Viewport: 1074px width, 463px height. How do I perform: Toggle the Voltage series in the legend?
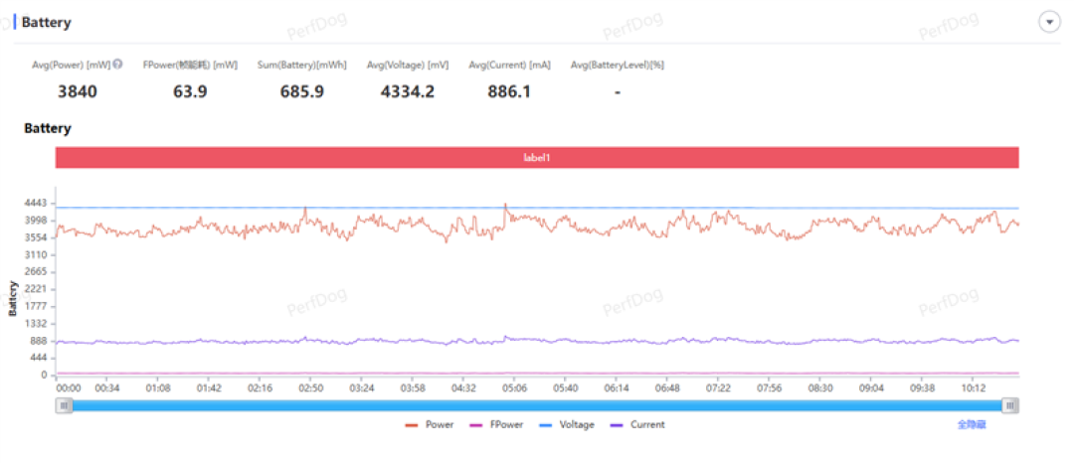[x=567, y=424]
